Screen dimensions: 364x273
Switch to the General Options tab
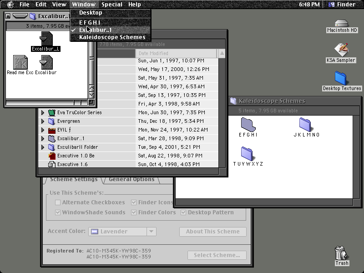(x=131, y=179)
